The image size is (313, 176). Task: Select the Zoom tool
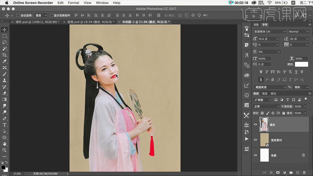(4, 150)
